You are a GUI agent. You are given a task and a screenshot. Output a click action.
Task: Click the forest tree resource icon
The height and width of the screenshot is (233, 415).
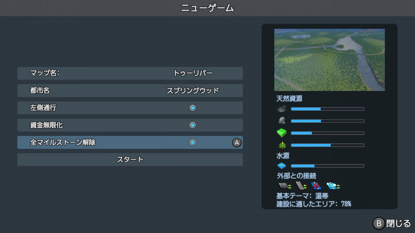click(x=282, y=145)
